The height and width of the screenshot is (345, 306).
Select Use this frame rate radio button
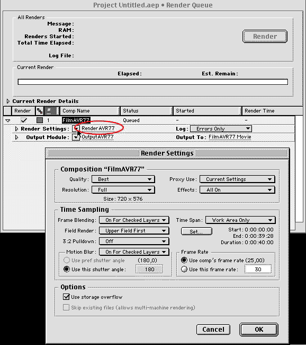click(x=184, y=269)
